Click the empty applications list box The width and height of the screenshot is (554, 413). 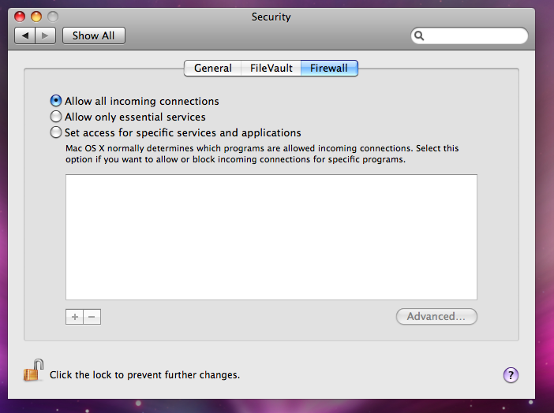(x=271, y=237)
